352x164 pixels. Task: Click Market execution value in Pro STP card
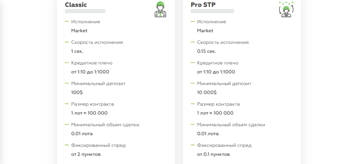coord(205,31)
